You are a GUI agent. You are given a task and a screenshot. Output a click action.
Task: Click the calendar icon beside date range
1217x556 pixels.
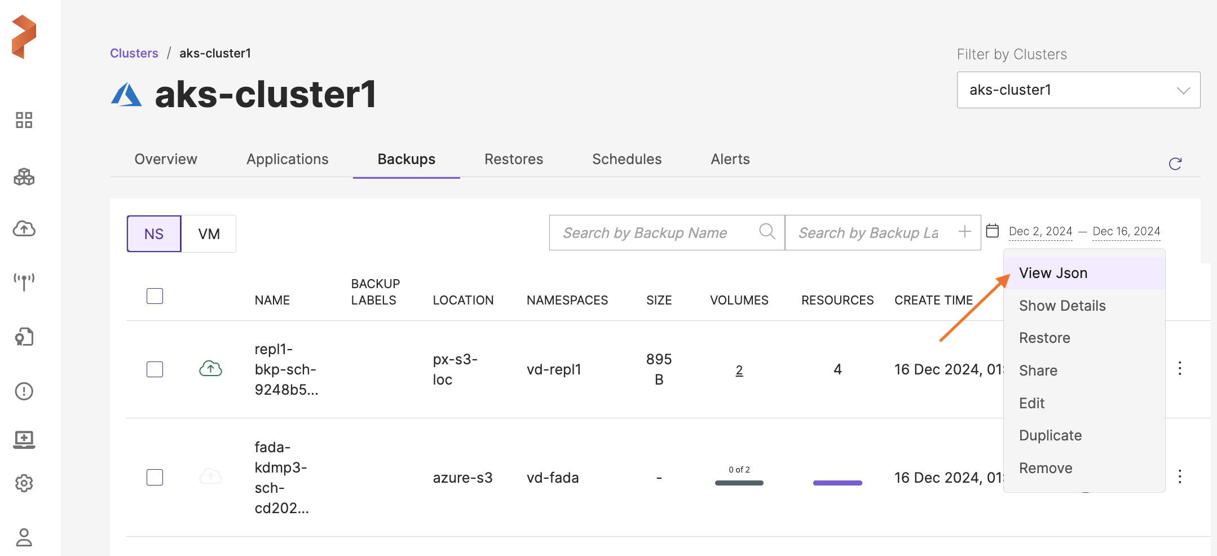pyautogui.click(x=993, y=231)
